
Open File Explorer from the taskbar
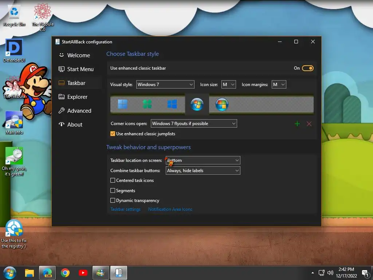[30, 273]
